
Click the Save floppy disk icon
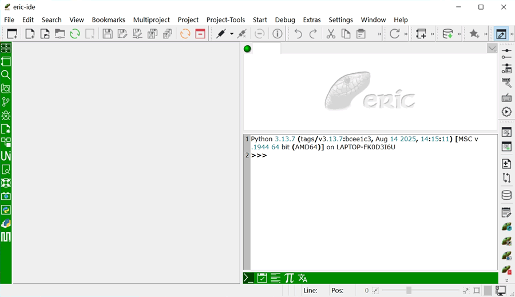click(108, 34)
